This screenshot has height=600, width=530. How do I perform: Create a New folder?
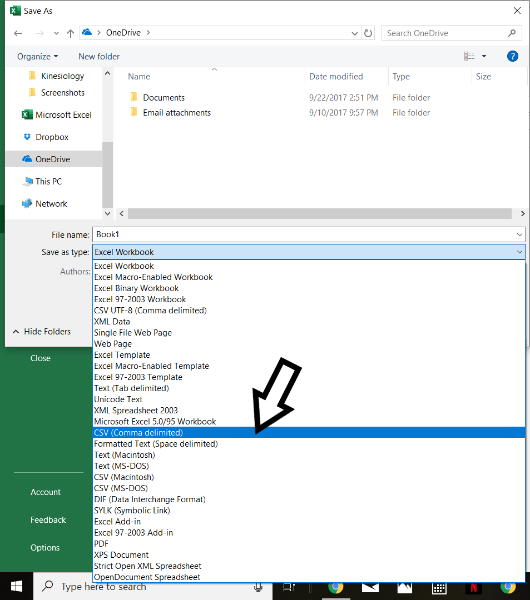[x=99, y=57]
